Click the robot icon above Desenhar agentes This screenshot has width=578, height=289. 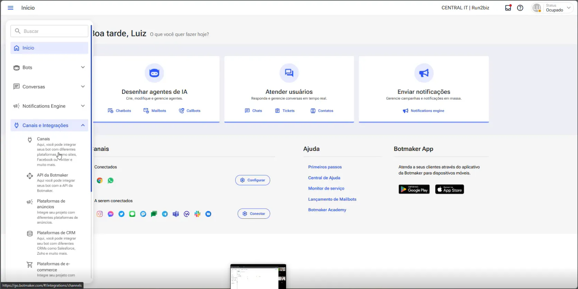[x=154, y=73]
